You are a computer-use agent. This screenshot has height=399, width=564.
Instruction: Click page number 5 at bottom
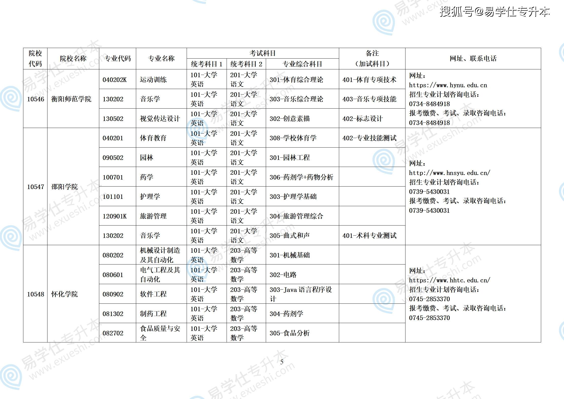point(282,362)
